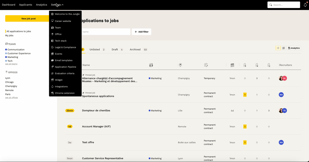
Task: Collapse the Settings dropdown menu
Action: (x=57, y=5)
